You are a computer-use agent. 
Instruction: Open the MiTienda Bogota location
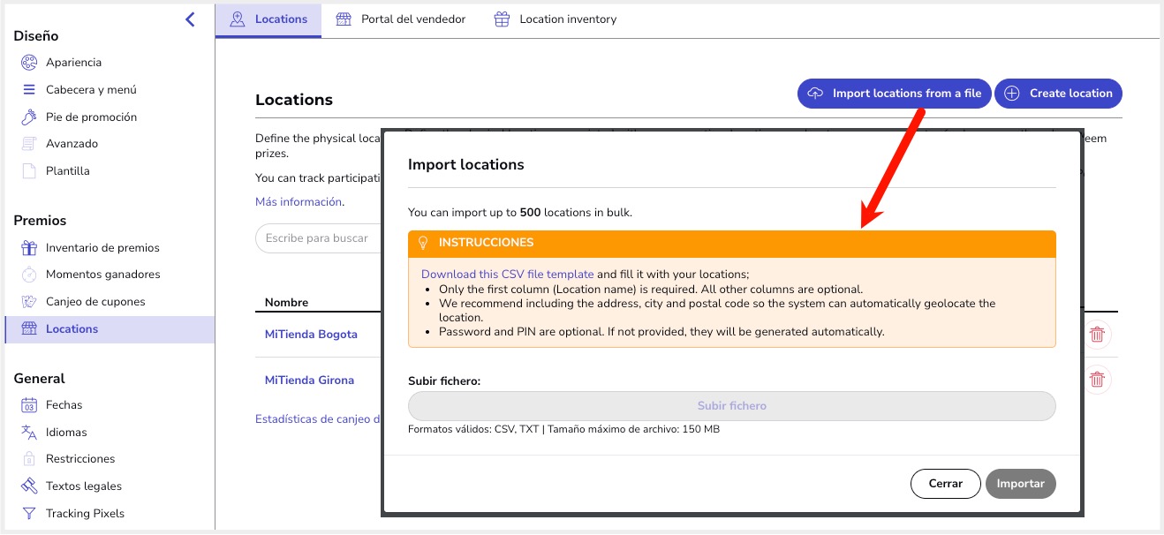pos(311,335)
